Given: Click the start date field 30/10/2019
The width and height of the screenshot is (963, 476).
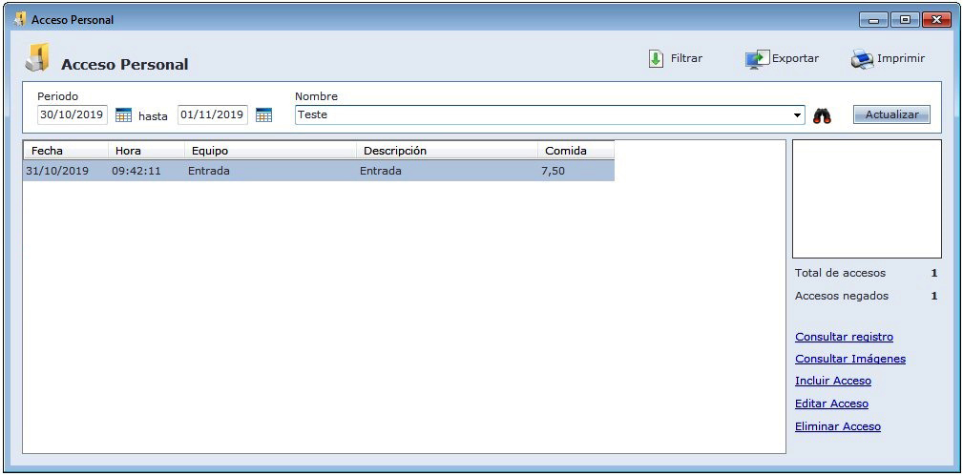Looking at the screenshot, I should click(x=73, y=115).
